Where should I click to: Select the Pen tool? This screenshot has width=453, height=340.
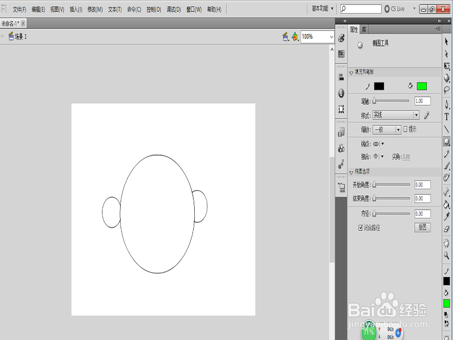447,104
